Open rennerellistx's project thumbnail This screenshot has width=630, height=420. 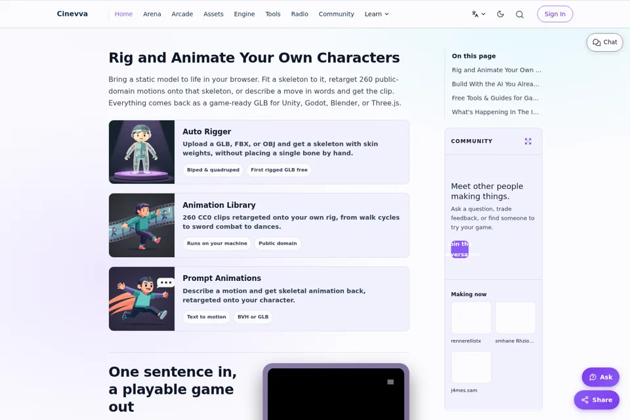[471, 318]
